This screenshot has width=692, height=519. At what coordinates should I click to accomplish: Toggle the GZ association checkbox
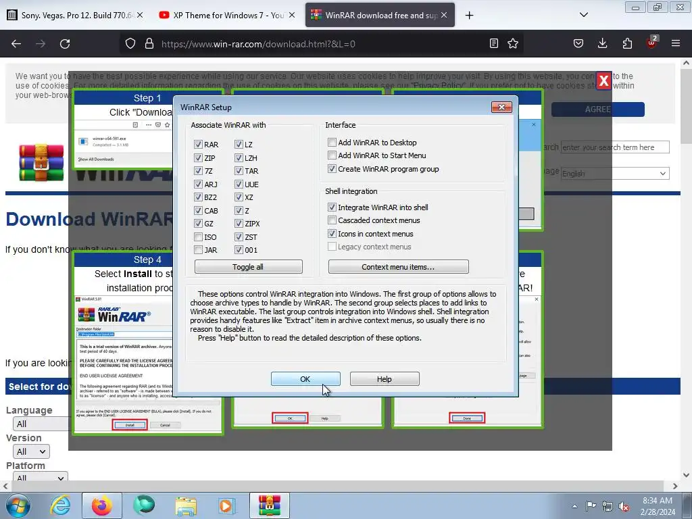(x=198, y=224)
